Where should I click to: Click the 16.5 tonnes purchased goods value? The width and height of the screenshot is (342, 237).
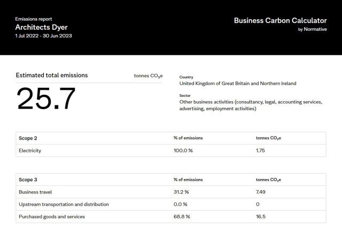pyautogui.click(x=261, y=217)
